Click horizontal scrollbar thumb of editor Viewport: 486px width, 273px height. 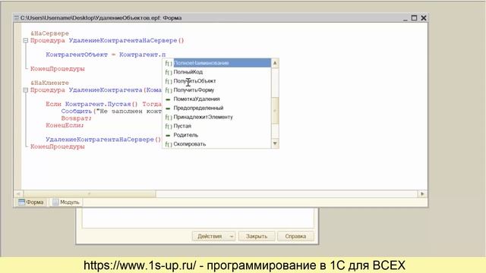pos(90,194)
